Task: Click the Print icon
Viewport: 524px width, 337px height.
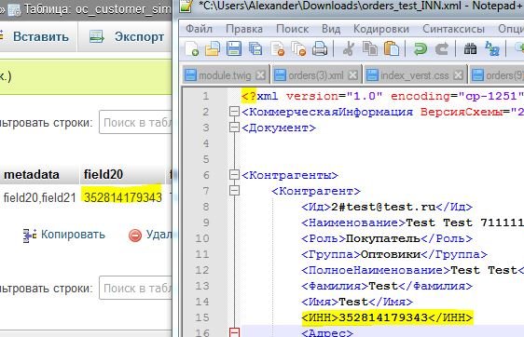Action: [320, 49]
